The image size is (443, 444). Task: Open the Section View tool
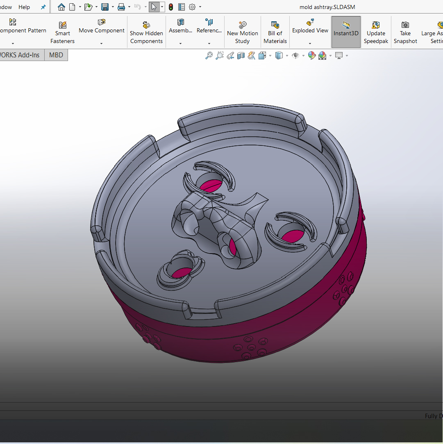pos(241,56)
